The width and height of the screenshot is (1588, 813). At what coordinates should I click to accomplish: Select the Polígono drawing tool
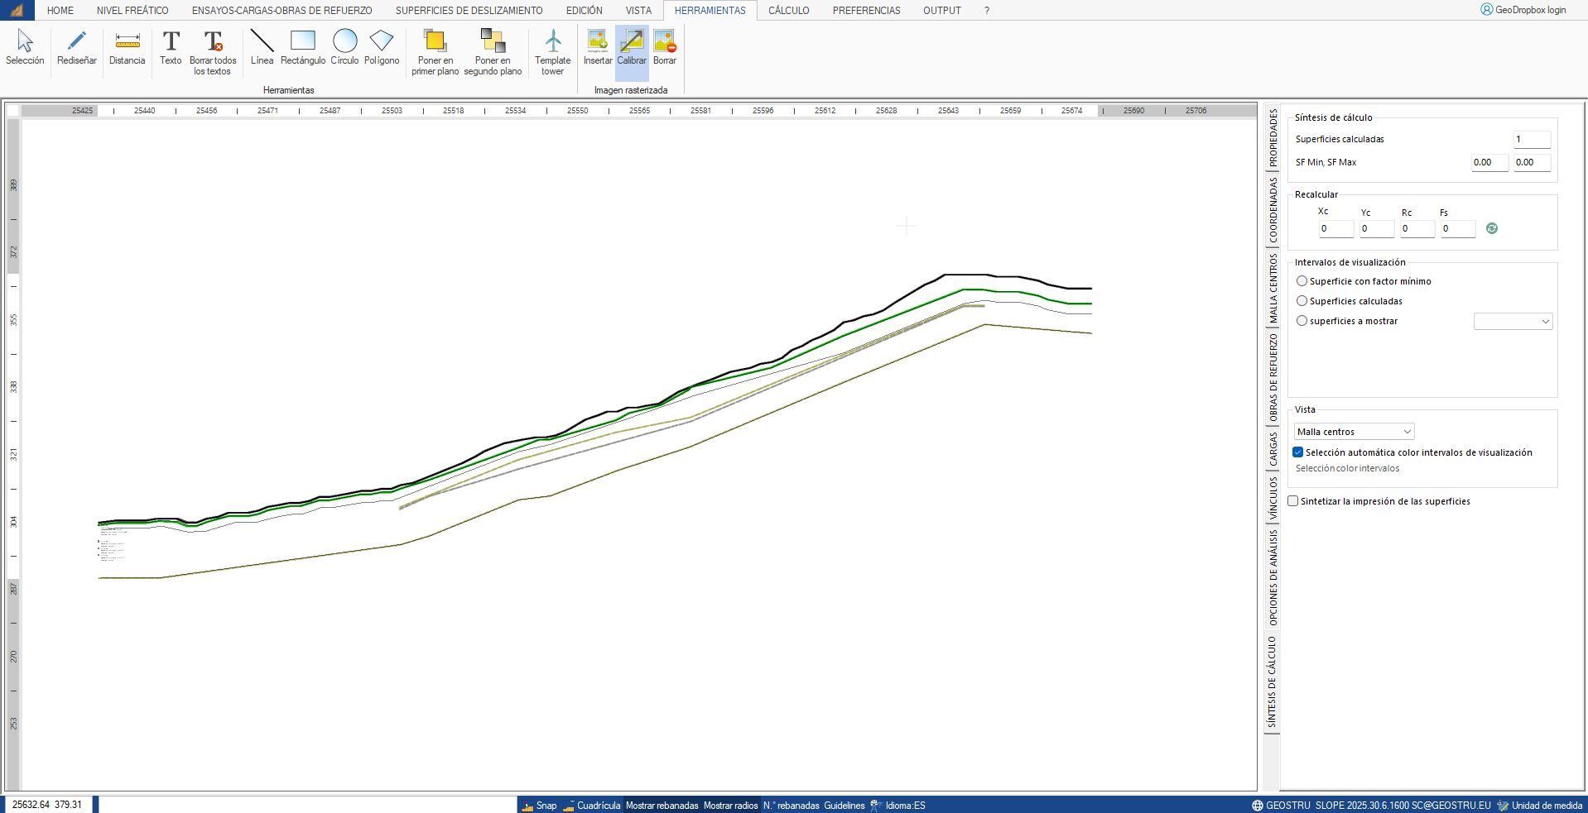click(382, 50)
